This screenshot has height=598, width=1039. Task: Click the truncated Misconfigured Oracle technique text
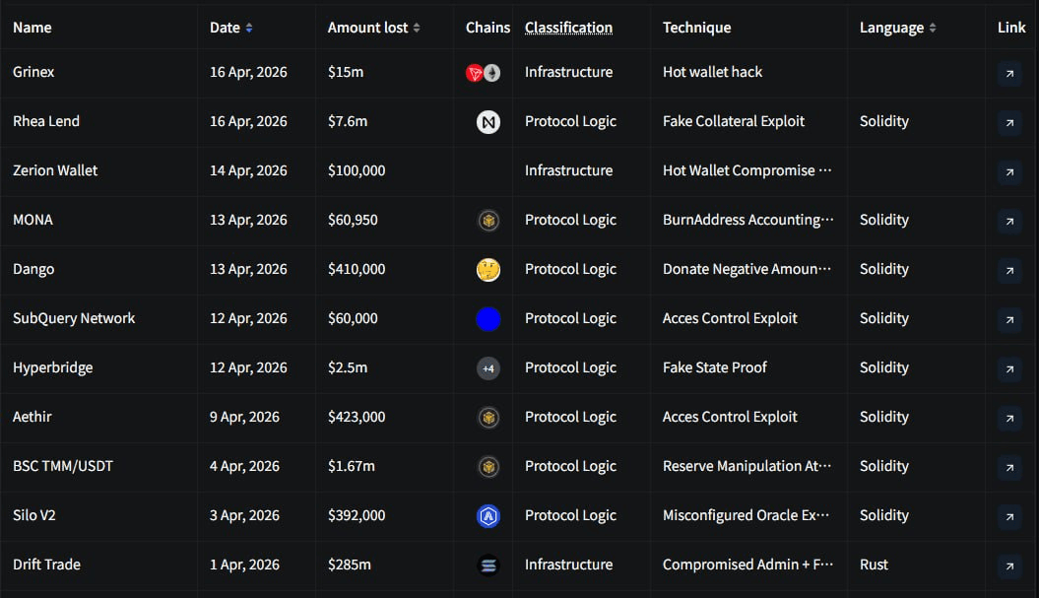(x=746, y=515)
